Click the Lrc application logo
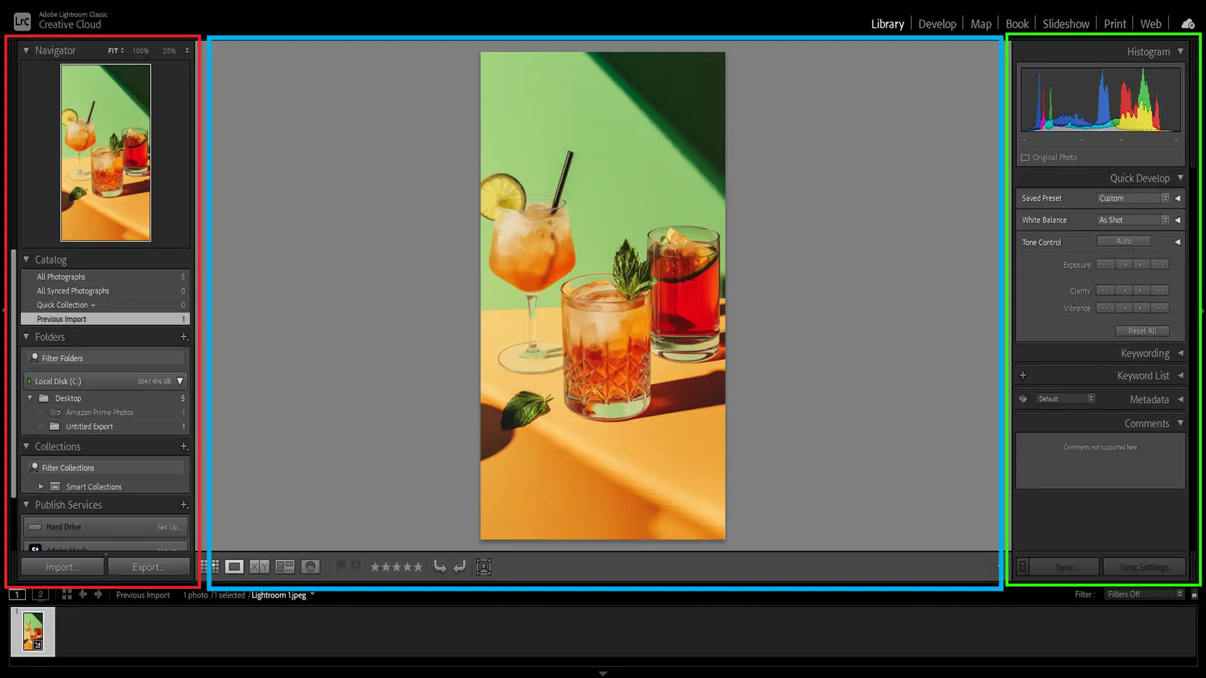 pyautogui.click(x=22, y=22)
